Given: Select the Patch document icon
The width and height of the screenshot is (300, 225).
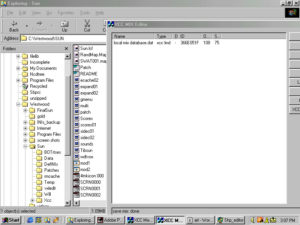Looking at the screenshot, I should (76, 67).
